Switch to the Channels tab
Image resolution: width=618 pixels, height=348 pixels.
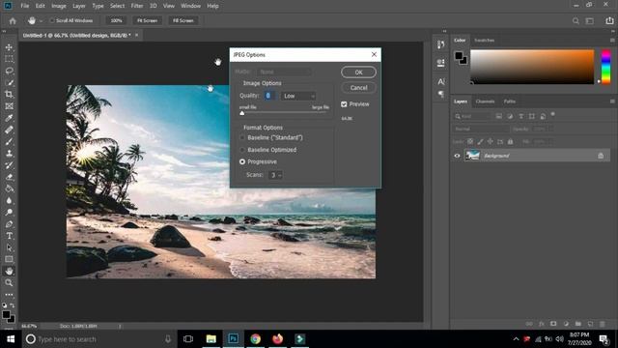pos(485,101)
